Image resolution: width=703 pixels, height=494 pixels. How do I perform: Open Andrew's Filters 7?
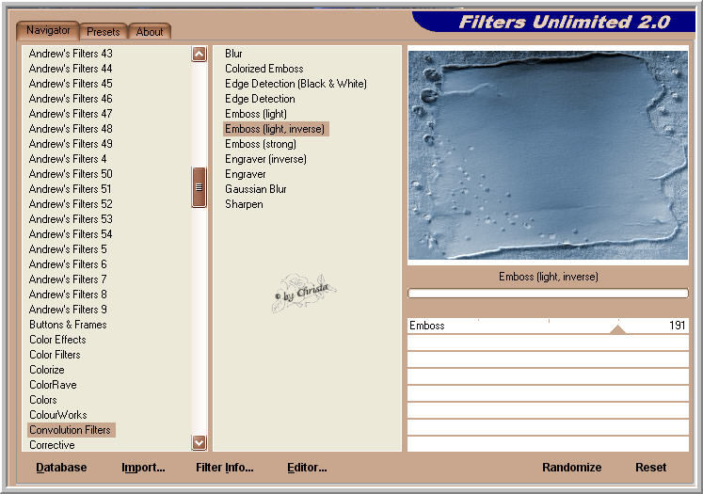[x=68, y=279]
